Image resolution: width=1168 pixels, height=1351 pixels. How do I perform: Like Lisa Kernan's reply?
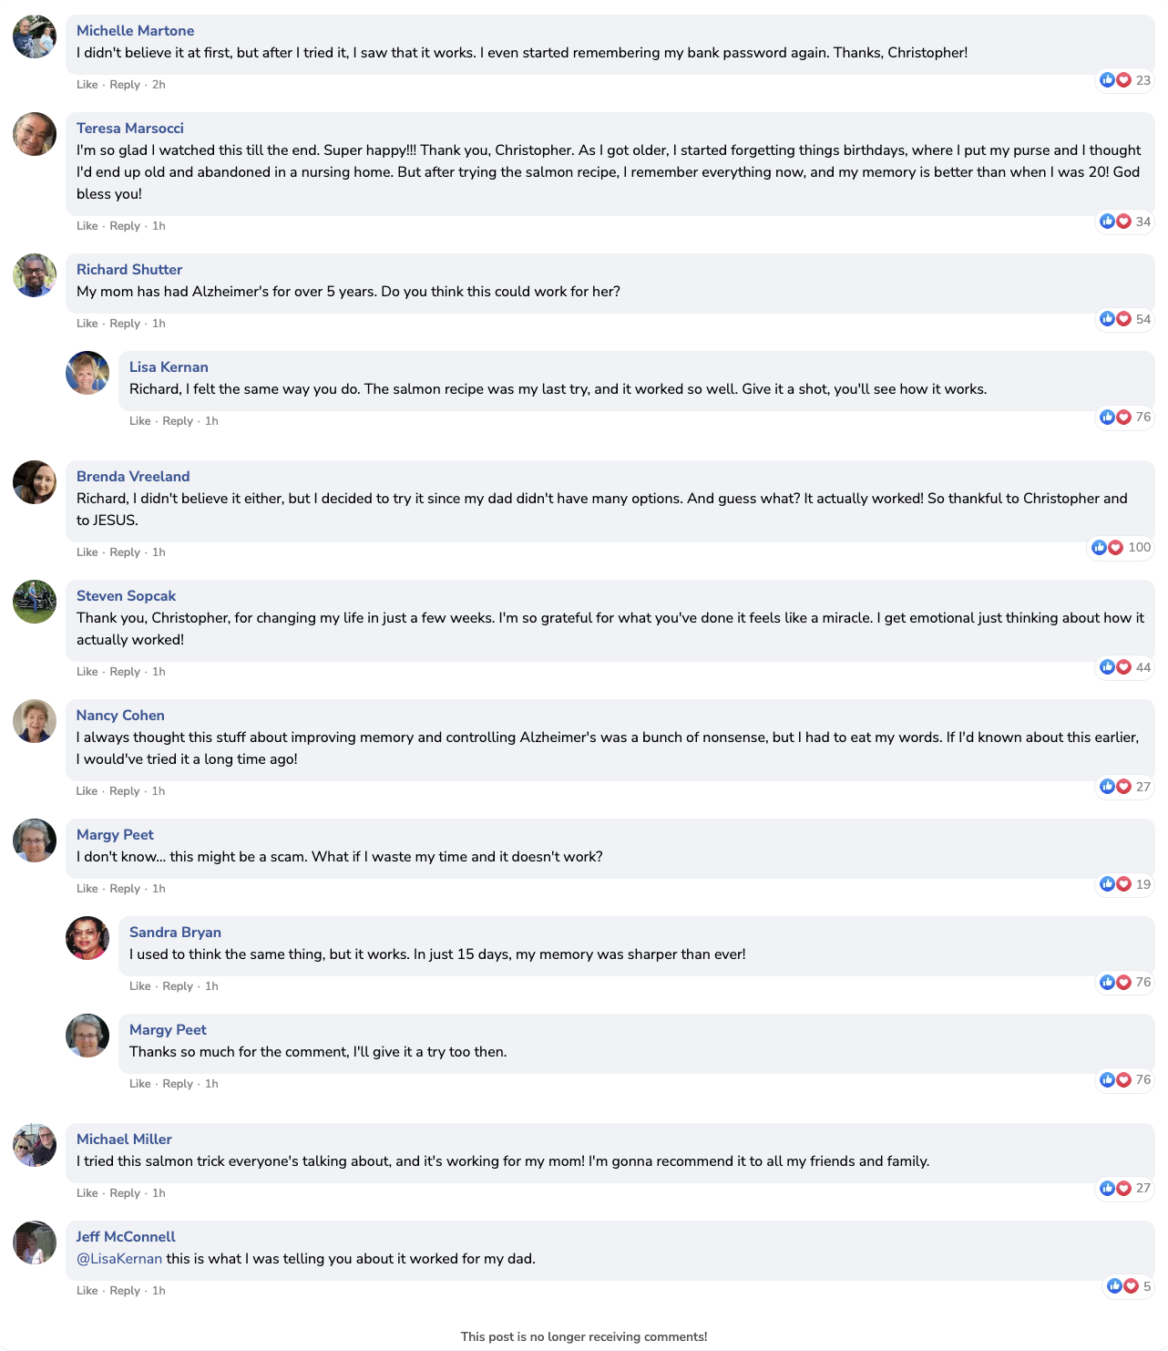(140, 421)
